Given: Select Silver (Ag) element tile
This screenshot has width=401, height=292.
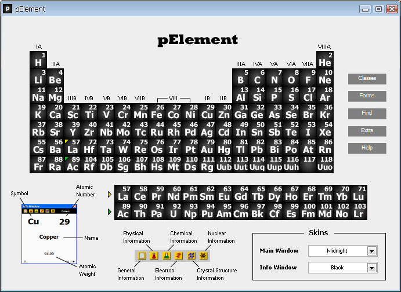Looking at the screenshot, I should tap(207, 129).
